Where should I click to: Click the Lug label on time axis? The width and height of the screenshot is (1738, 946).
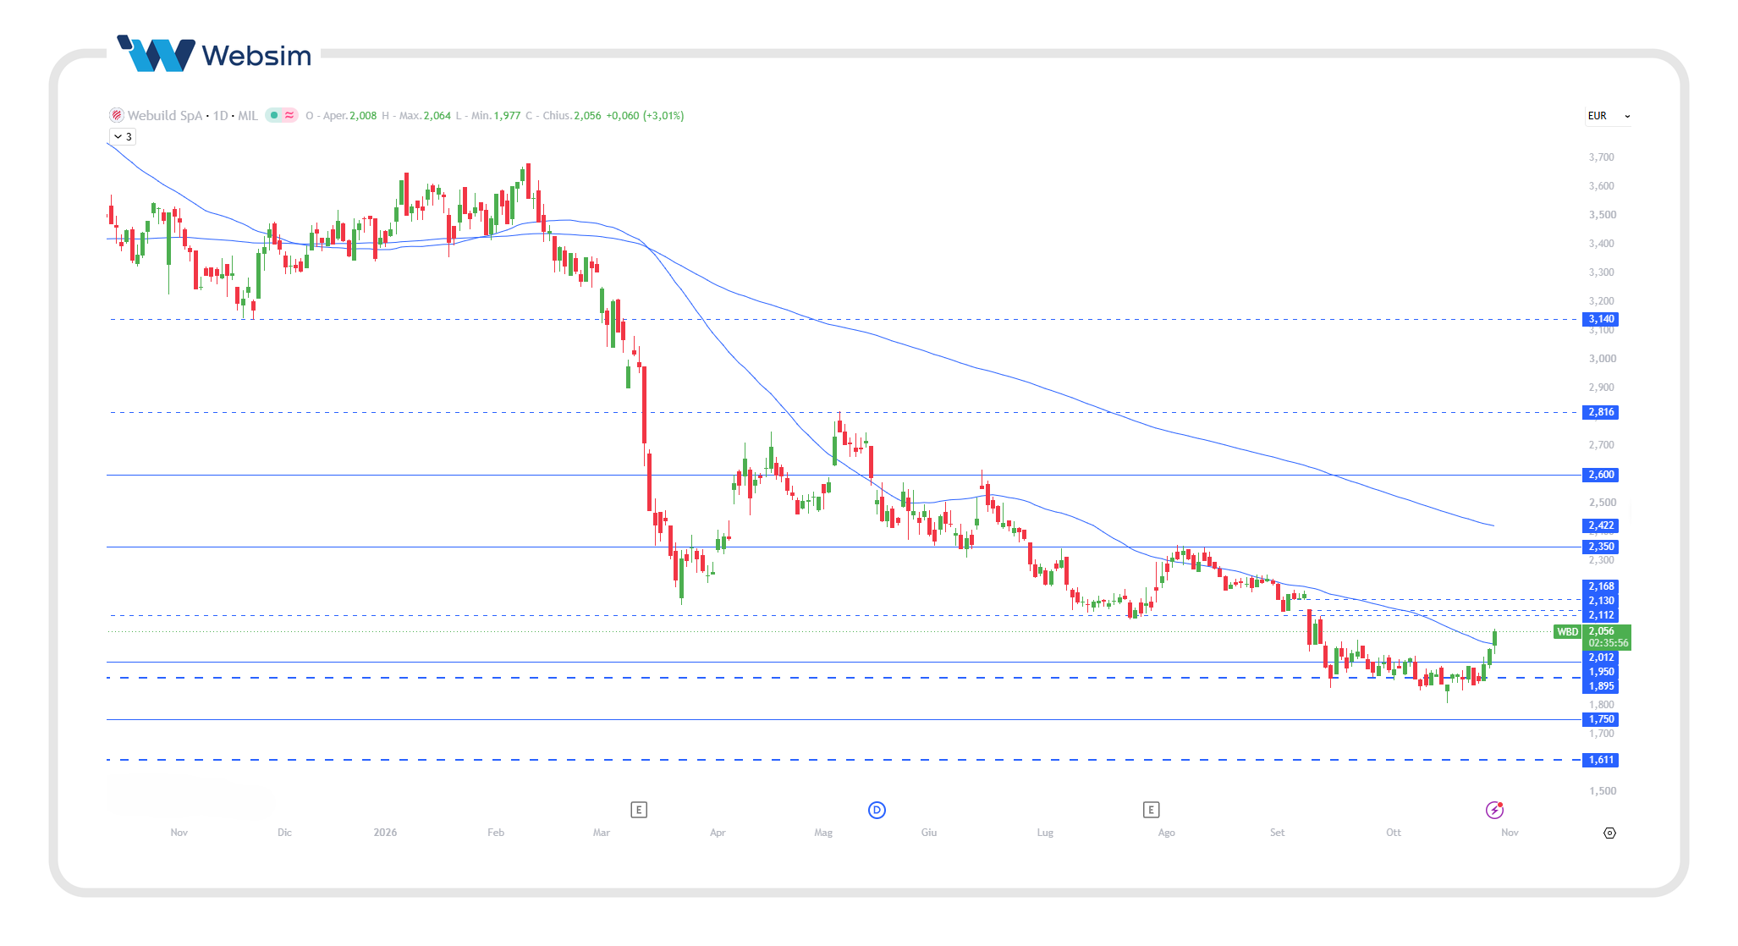point(1045,833)
